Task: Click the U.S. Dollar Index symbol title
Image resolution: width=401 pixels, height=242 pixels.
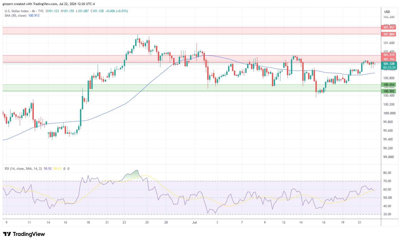Action: point(17,11)
